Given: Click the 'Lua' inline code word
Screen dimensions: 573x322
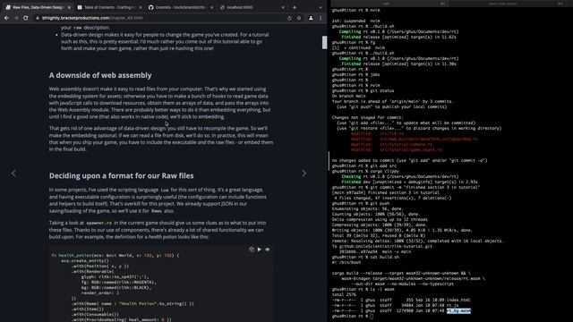Looking at the screenshot, I should coord(165,191).
